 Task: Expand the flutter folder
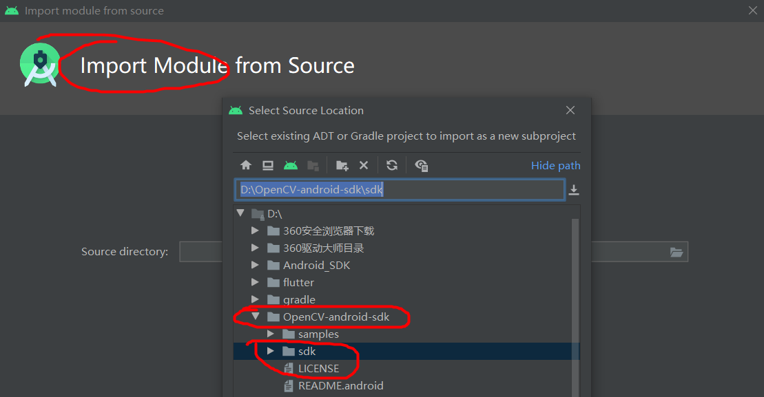[255, 282]
